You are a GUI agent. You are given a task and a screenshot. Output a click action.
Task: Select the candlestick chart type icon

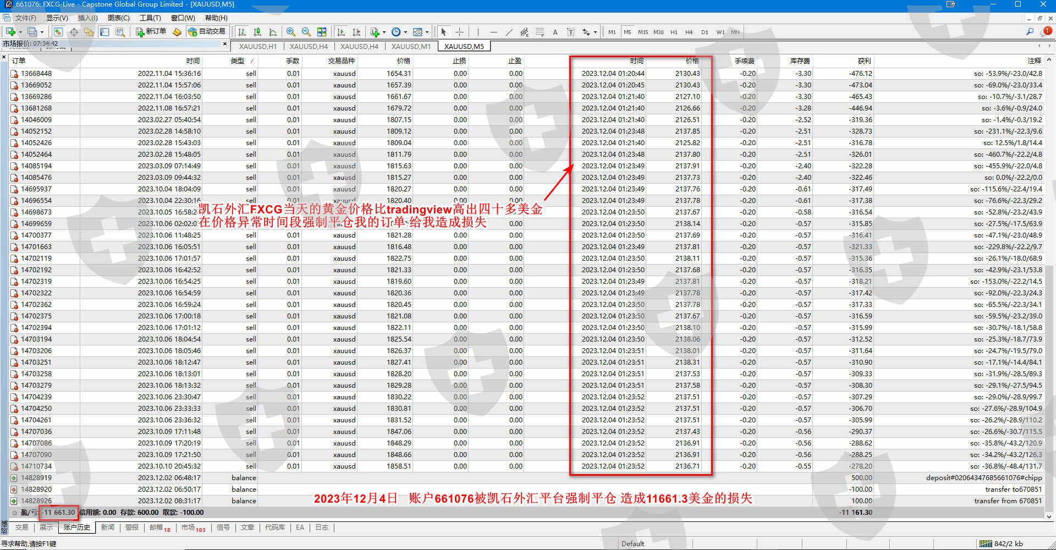point(257,32)
